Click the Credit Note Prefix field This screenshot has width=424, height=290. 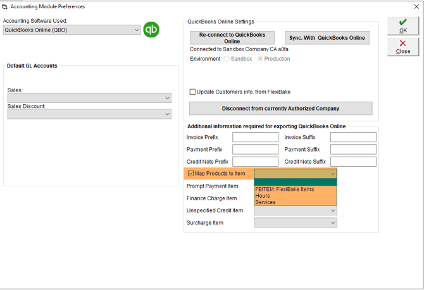255,162
